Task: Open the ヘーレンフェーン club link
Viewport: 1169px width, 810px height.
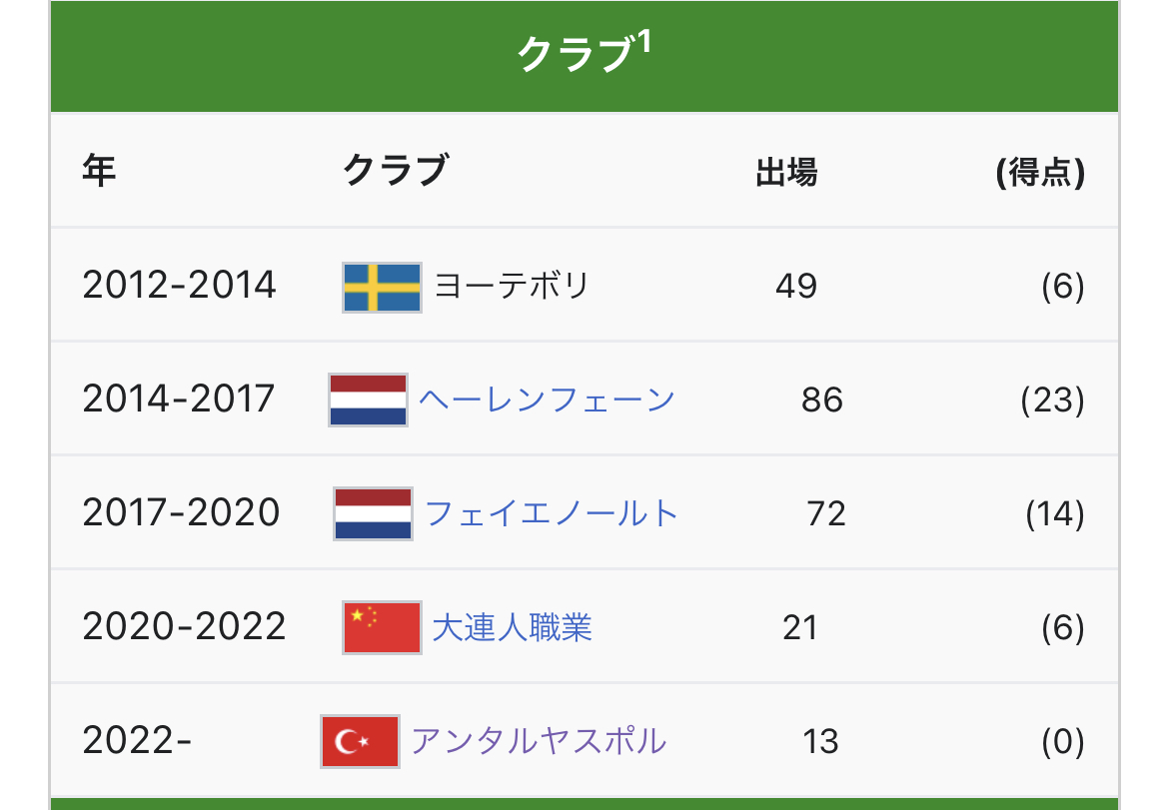Action: click(547, 401)
